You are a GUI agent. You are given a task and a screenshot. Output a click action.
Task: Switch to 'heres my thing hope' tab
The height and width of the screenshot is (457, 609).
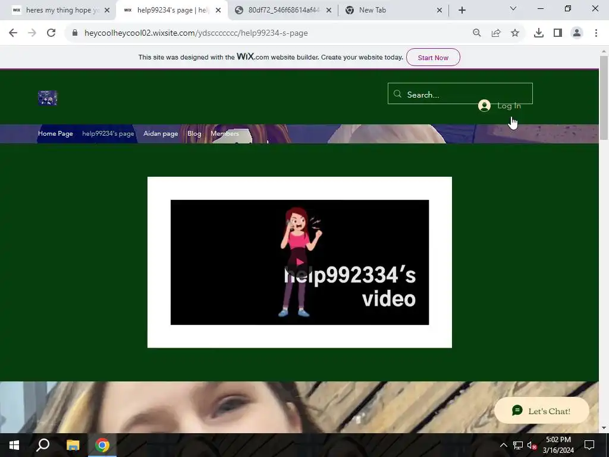(x=62, y=10)
